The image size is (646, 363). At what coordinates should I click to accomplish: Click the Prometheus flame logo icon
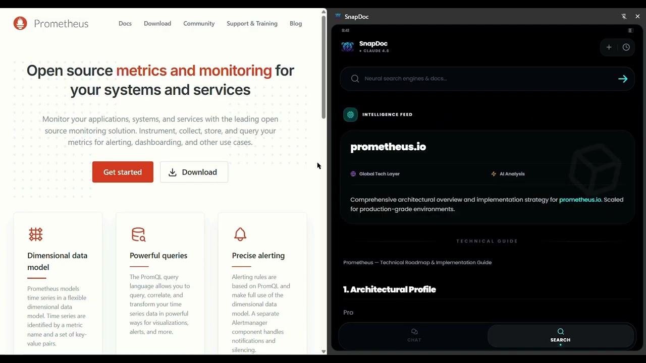pyautogui.click(x=20, y=23)
